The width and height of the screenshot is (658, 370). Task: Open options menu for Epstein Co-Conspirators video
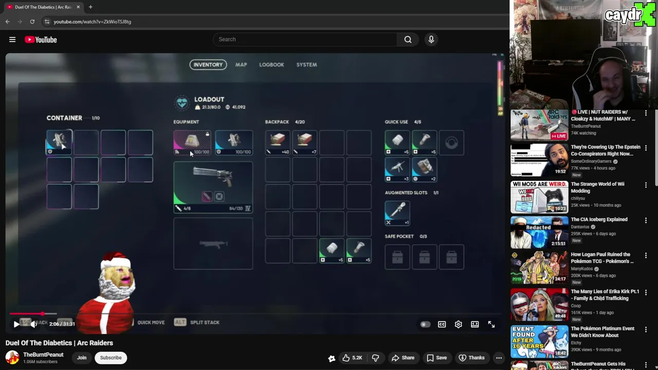(x=646, y=147)
